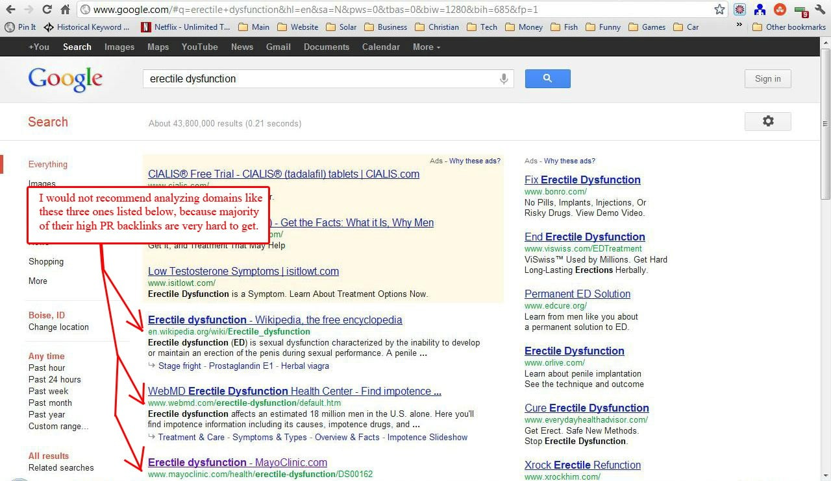The image size is (831, 481).
Task: Select Custom range time filter
Action: click(58, 426)
